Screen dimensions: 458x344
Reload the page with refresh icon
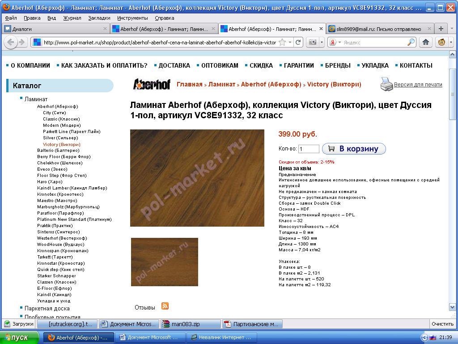coord(298,43)
